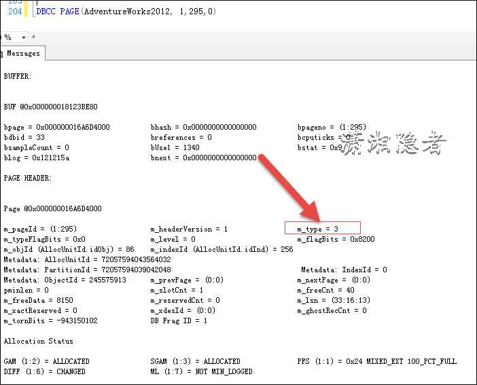Click bpageno = (1:295) text
477x385 pixels.
point(332,127)
